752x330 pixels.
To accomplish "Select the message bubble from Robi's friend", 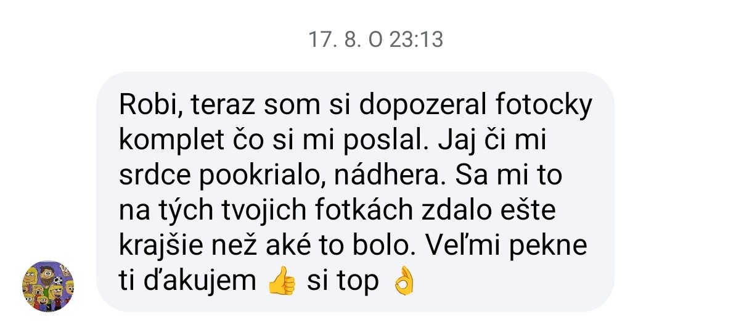I will point(356,192).
